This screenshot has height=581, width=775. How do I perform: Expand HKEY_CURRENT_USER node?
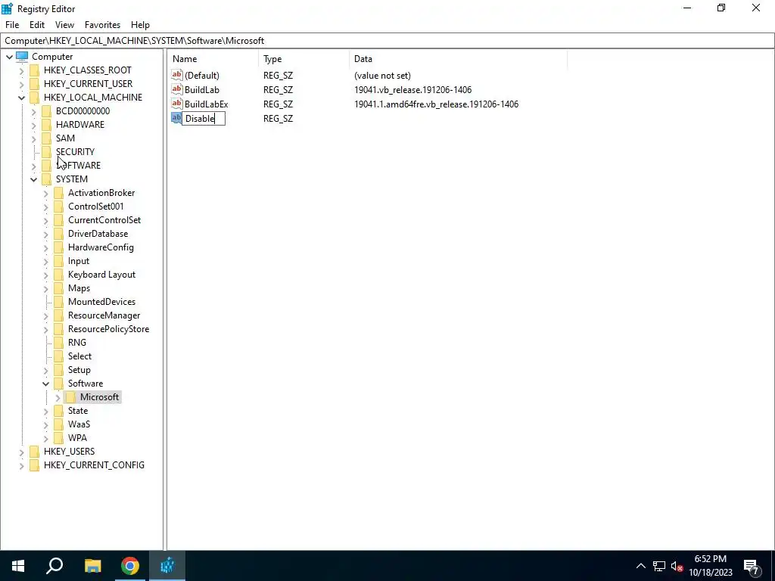click(21, 84)
